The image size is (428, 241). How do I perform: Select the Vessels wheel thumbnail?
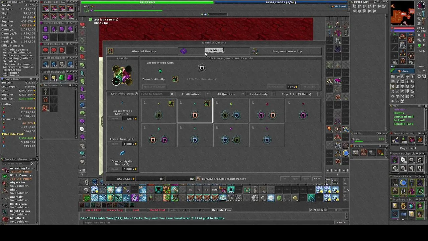(122, 76)
